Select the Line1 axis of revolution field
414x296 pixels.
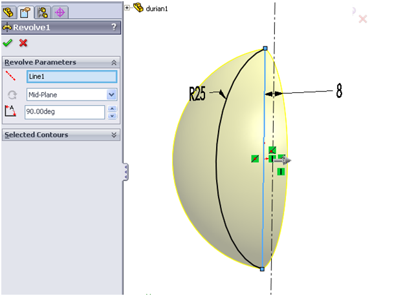coord(72,77)
